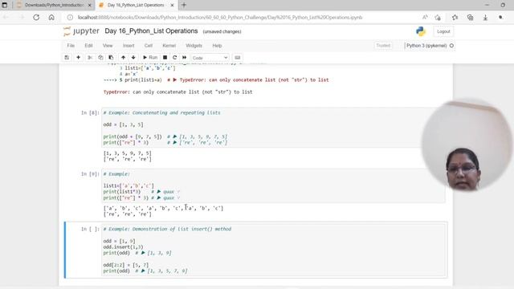Move selected cell up
The width and height of the screenshot is (514, 289).
(123, 57)
